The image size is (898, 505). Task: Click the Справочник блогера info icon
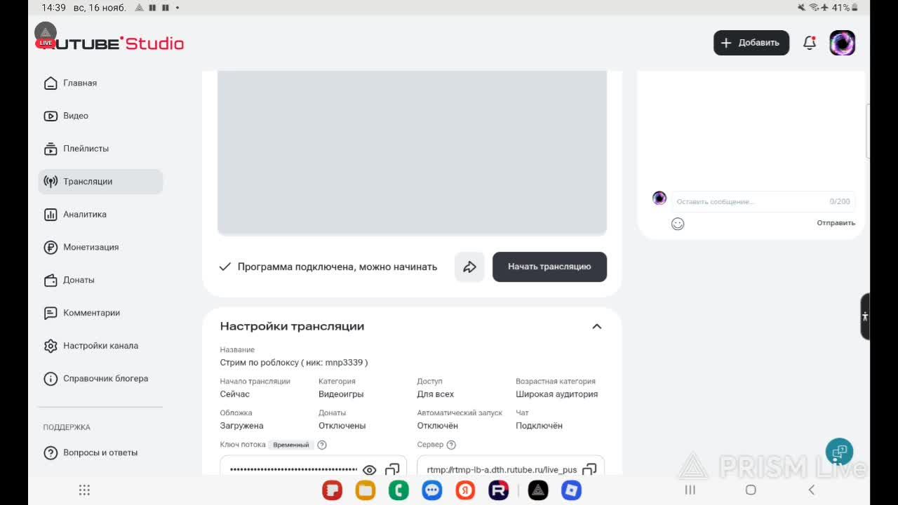[51, 379]
